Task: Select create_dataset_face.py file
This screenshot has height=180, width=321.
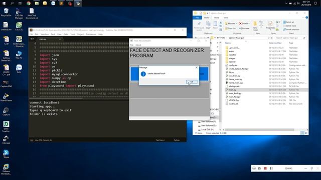Action: (x=238, y=69)
